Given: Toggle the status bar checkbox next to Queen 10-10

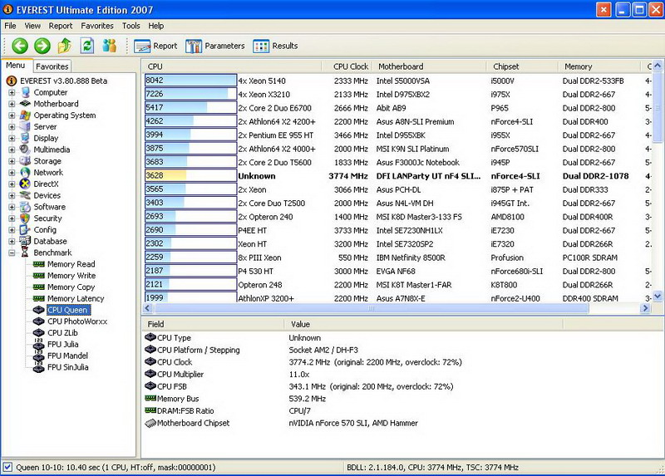Looking at the screenshot, I should pyautogui.click(x=7, y=467).
